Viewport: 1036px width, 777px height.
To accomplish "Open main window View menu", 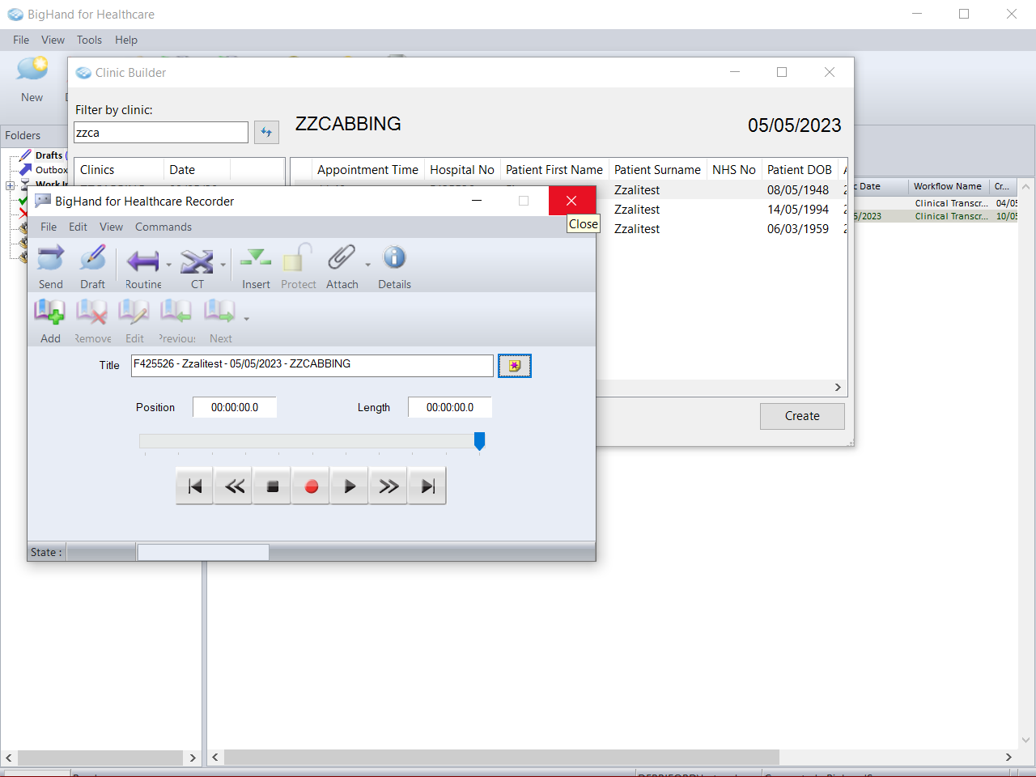I will point(53,40).
